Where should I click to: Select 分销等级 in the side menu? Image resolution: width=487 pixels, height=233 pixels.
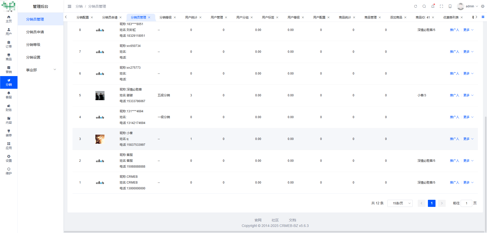tap(33, 45)
